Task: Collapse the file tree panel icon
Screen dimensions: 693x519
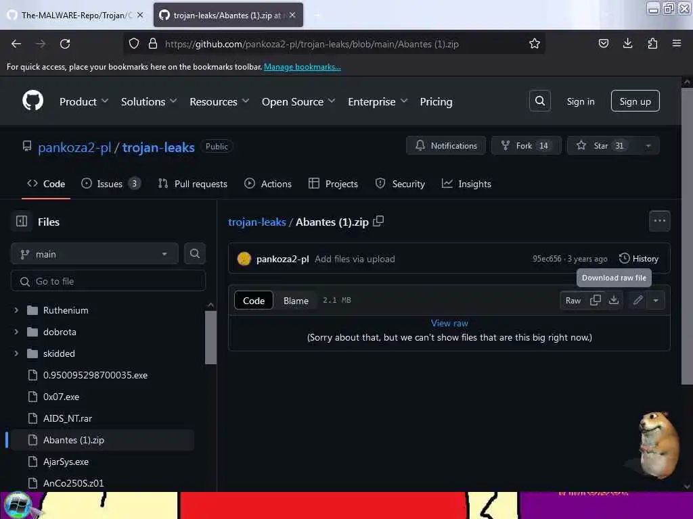Action: point(22,221)
